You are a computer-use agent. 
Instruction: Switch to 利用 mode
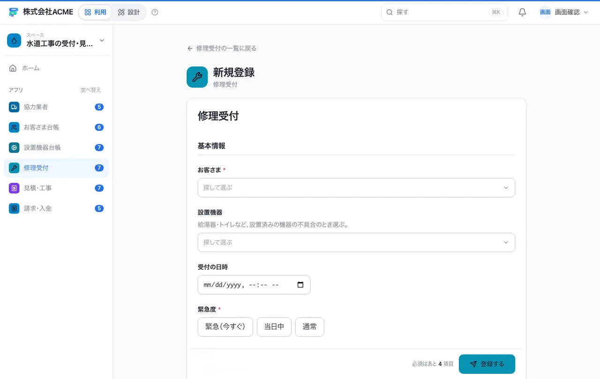(x=96, y=12)
